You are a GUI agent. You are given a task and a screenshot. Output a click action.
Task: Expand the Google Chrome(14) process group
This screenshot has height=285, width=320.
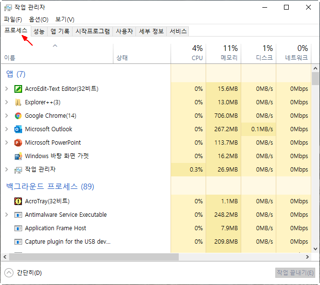tap(7, 115)
